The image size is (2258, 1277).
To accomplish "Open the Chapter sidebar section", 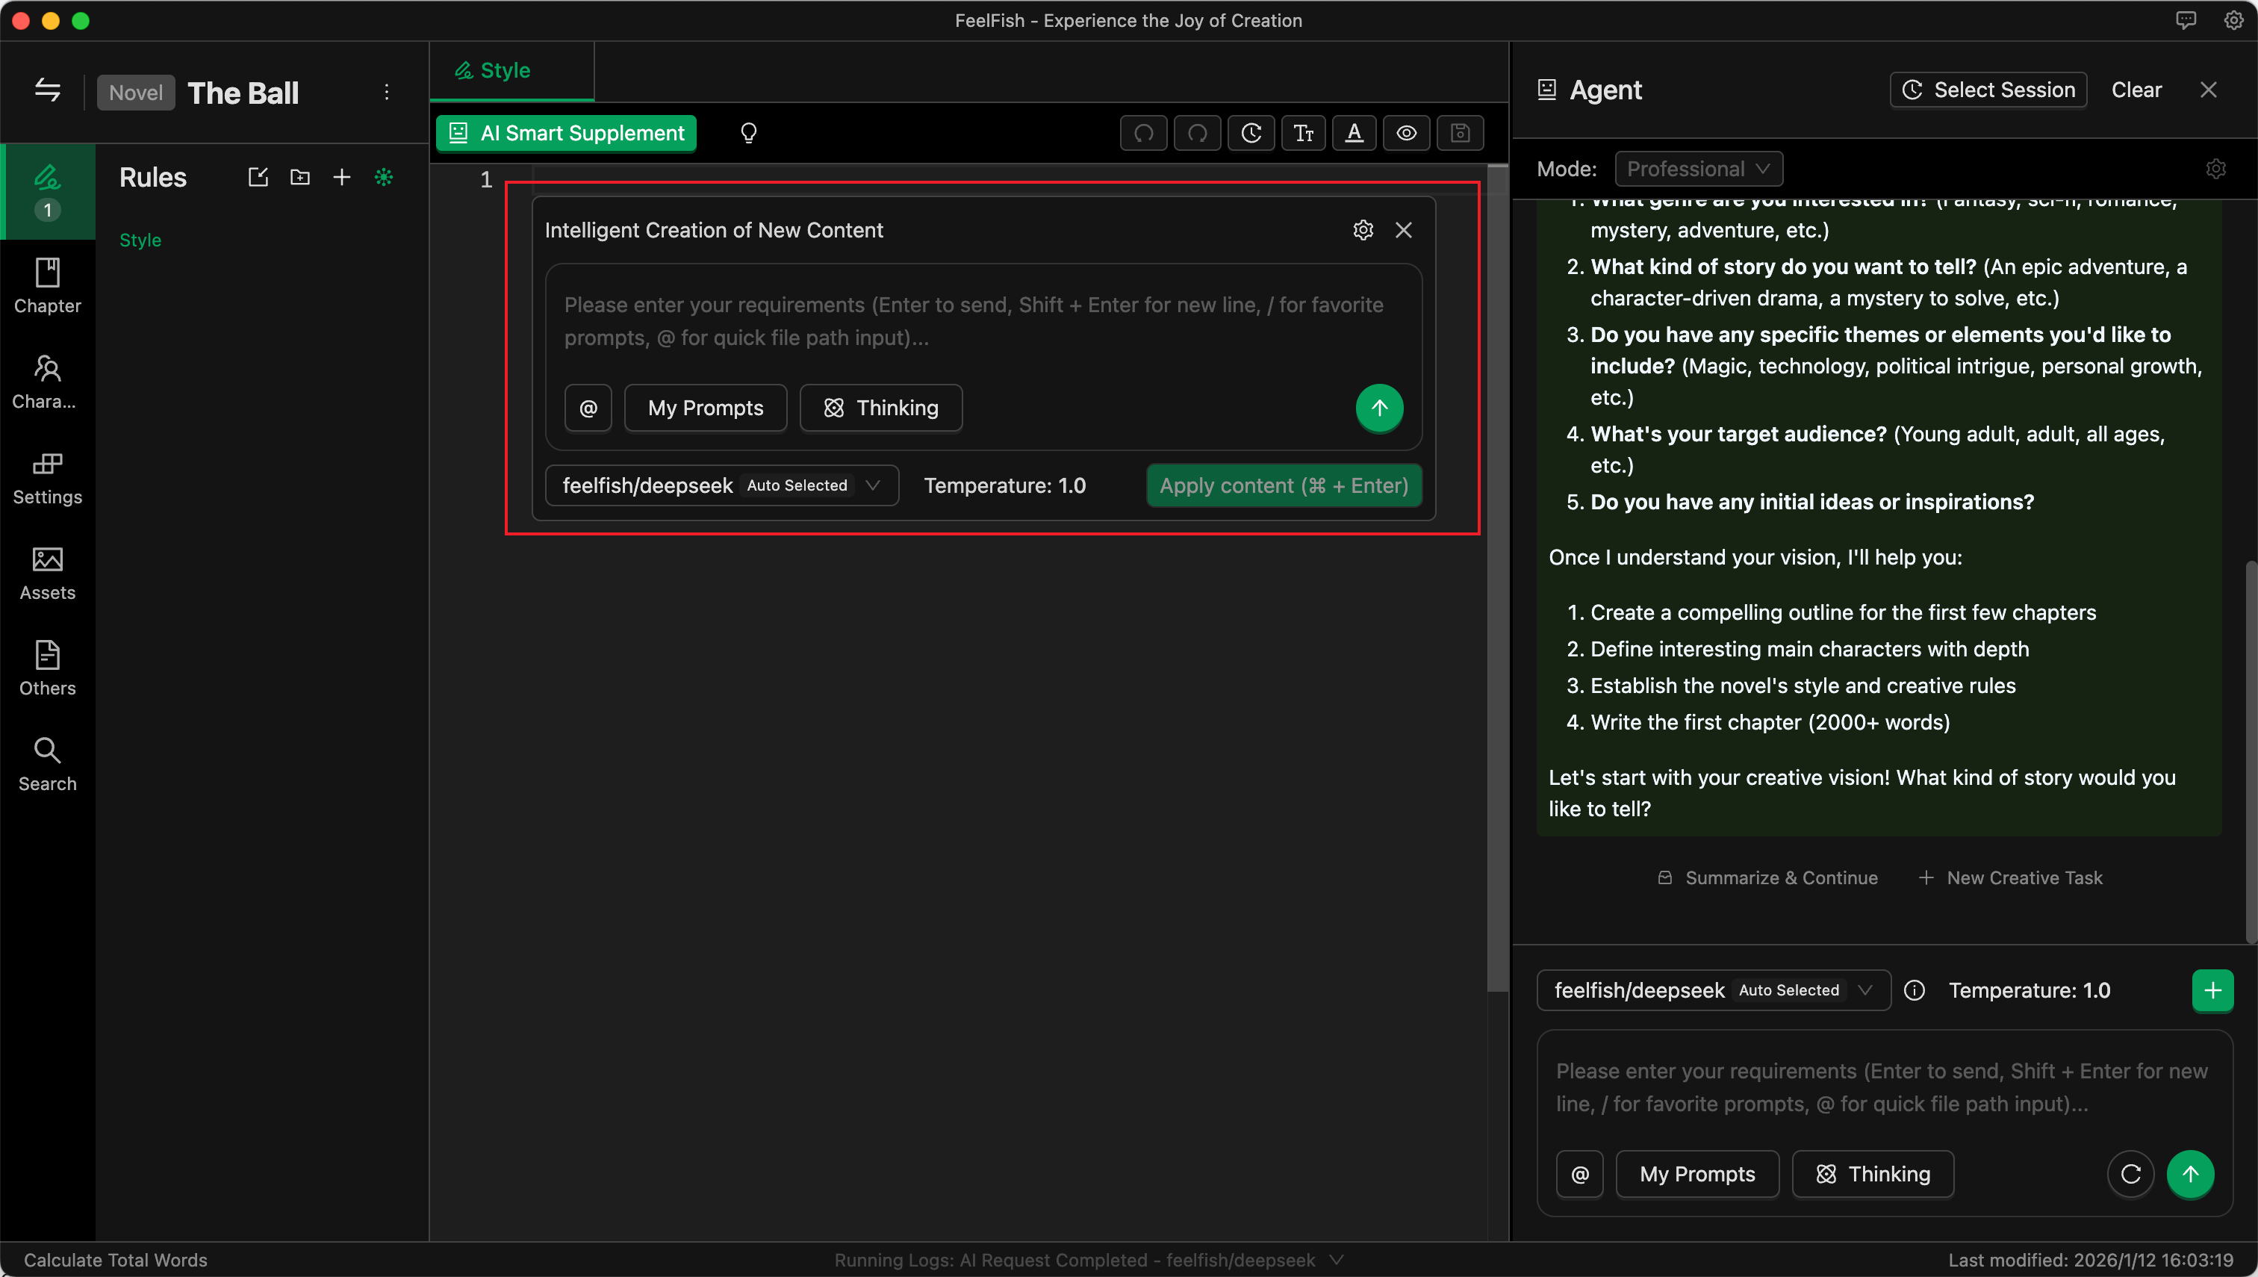I will coord(47,286).
